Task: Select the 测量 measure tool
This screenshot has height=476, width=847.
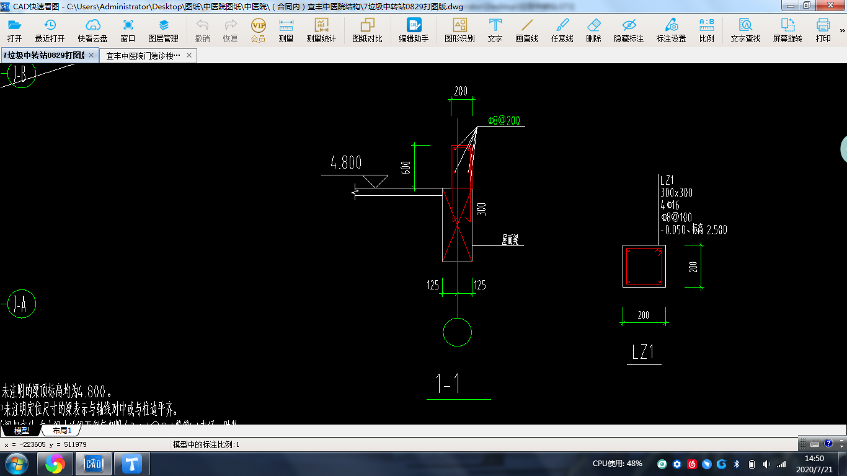Action: (x=286, y=30)
